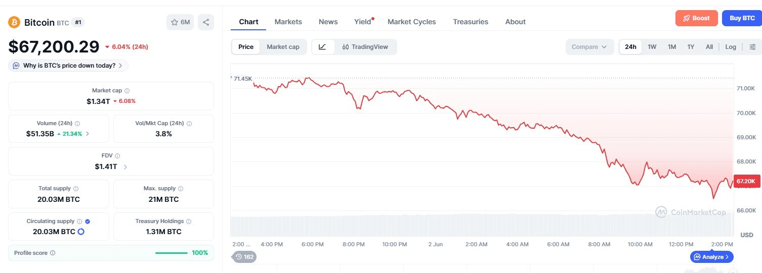Add Bitcoin to watchlist via star button
Screen dimensions: 762x273
tap(180, 22)
